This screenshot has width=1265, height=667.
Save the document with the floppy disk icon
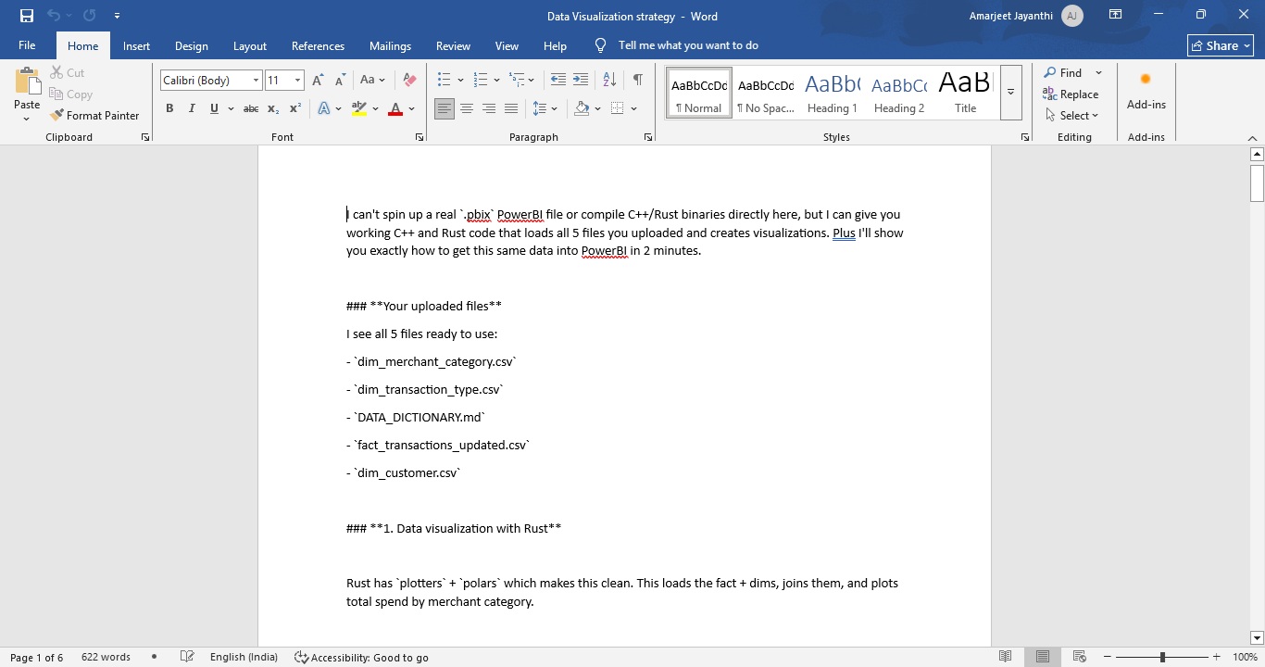(26, 16)
